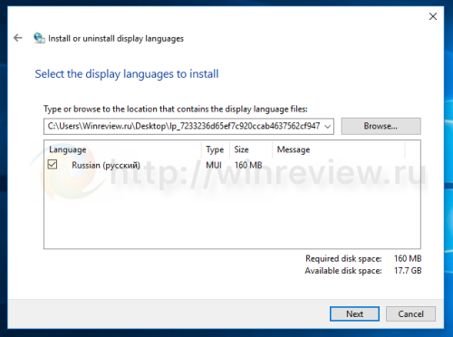Sort by the Type column header
This screenshot has height=337, width=453.
(x=216, y=149)
